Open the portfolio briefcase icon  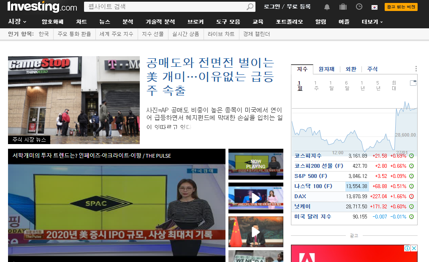point(343,7)
